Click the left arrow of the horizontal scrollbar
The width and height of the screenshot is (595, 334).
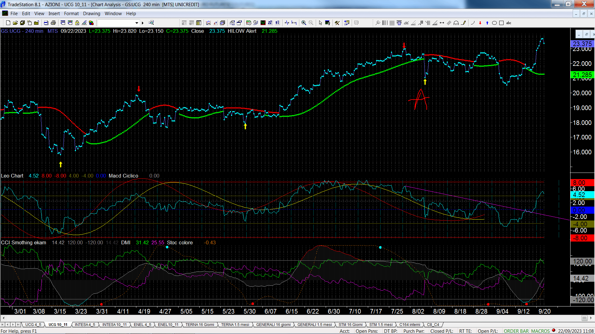pos(3,318)
